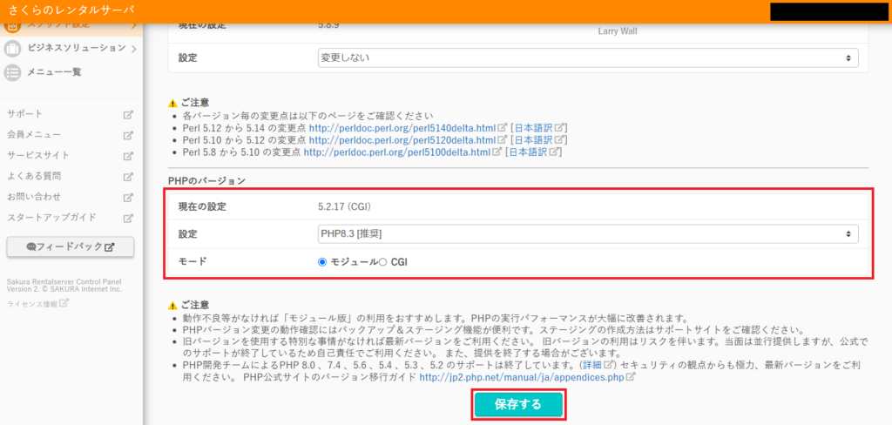Click the フィードバック button

(71, 247)
